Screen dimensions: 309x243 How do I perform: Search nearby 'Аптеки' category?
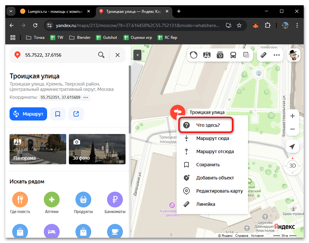[52, 202]
